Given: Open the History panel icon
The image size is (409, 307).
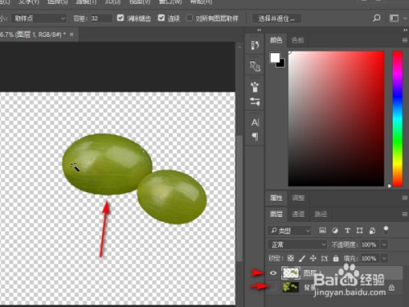Looking at the screenshot, I should click(254, 45).
